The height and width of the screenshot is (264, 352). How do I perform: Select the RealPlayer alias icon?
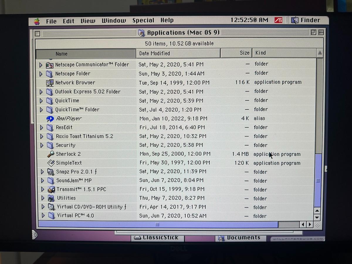click(x=50, y=119)
